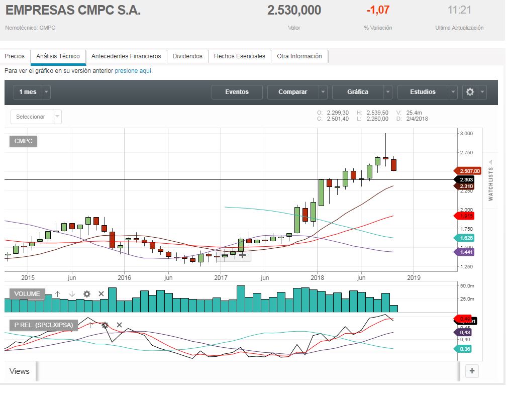Open the Antecedentes Financieros tab
This screenshot has width=507, height=394.
tap(126, 56)
